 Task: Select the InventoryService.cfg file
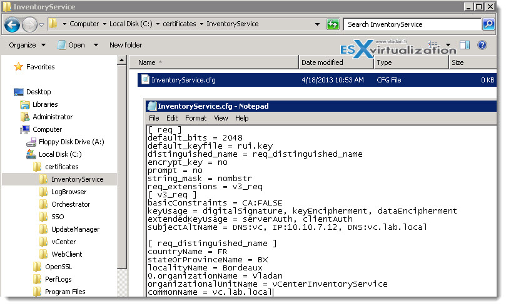point(317,80)
